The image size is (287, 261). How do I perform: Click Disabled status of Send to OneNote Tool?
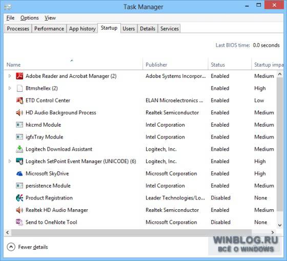pos(220,222)
